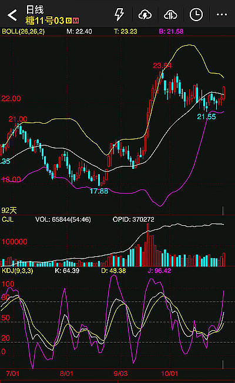Viewport: 235px width, 383px height.
Task: Tap the tallest red volume bar
Action: click(148, 245)
